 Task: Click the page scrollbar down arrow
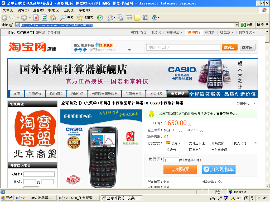pyautogui.click(x=267, y=186)
